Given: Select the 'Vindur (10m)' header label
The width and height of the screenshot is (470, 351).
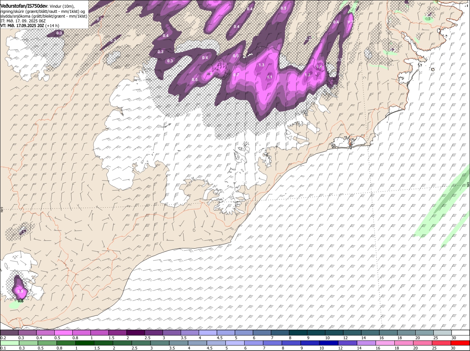Looking at the screenshot, I should point(62,6).
